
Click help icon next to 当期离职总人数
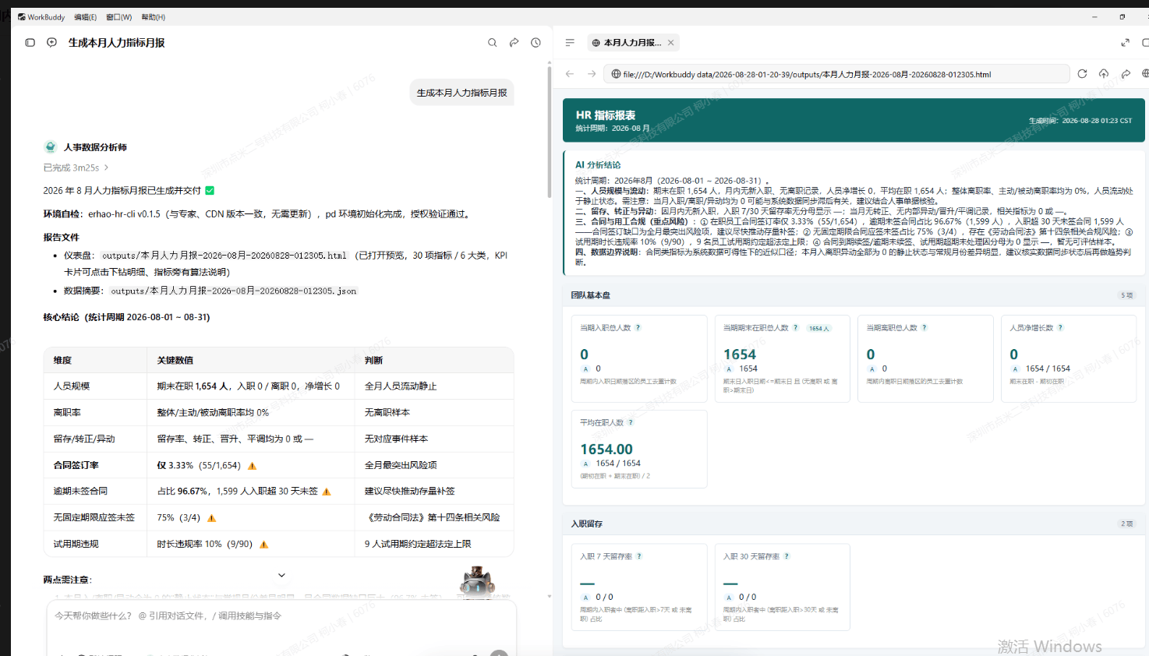tap(925, 328)
